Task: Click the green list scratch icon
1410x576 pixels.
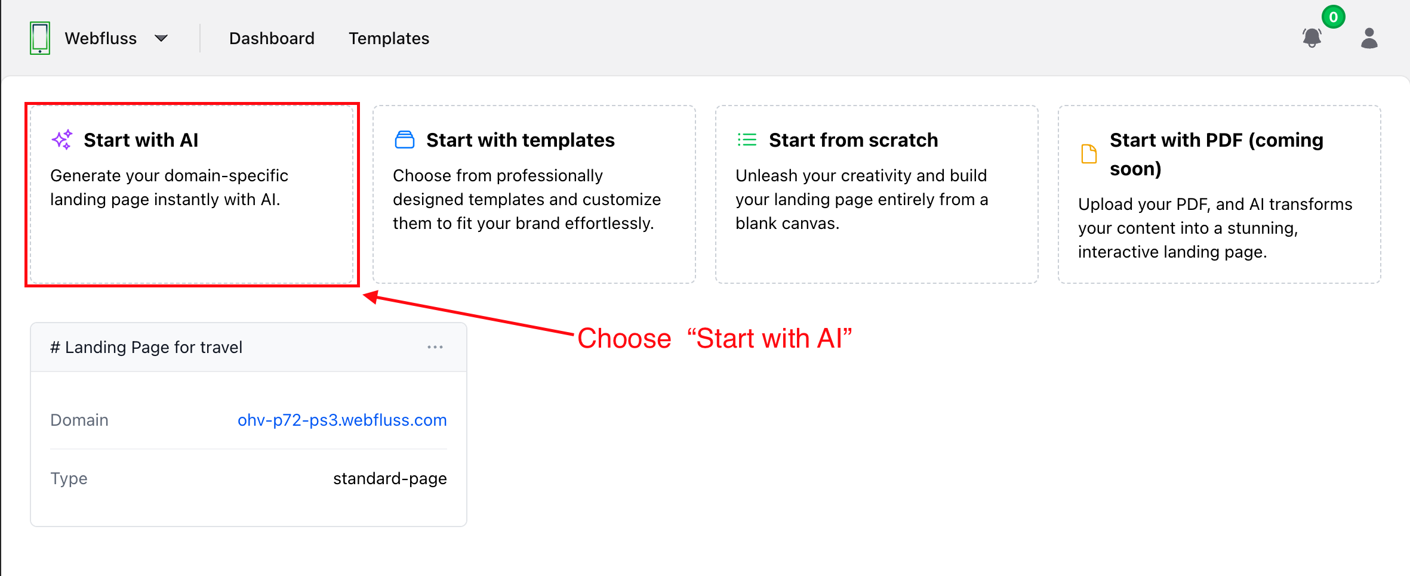Action: point(747,140)
